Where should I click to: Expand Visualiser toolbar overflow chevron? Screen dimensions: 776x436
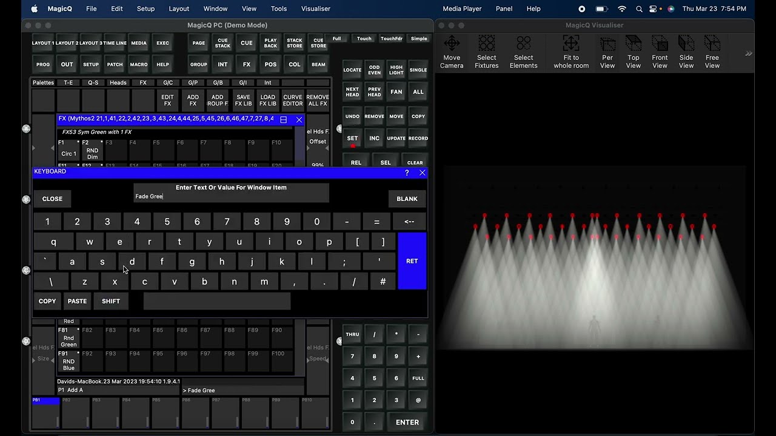click(x=749, y=53)
